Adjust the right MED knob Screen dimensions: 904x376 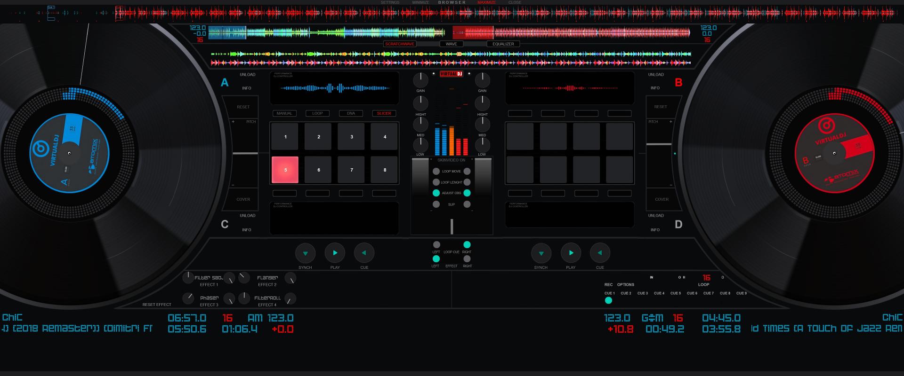(x=483, y=125)
